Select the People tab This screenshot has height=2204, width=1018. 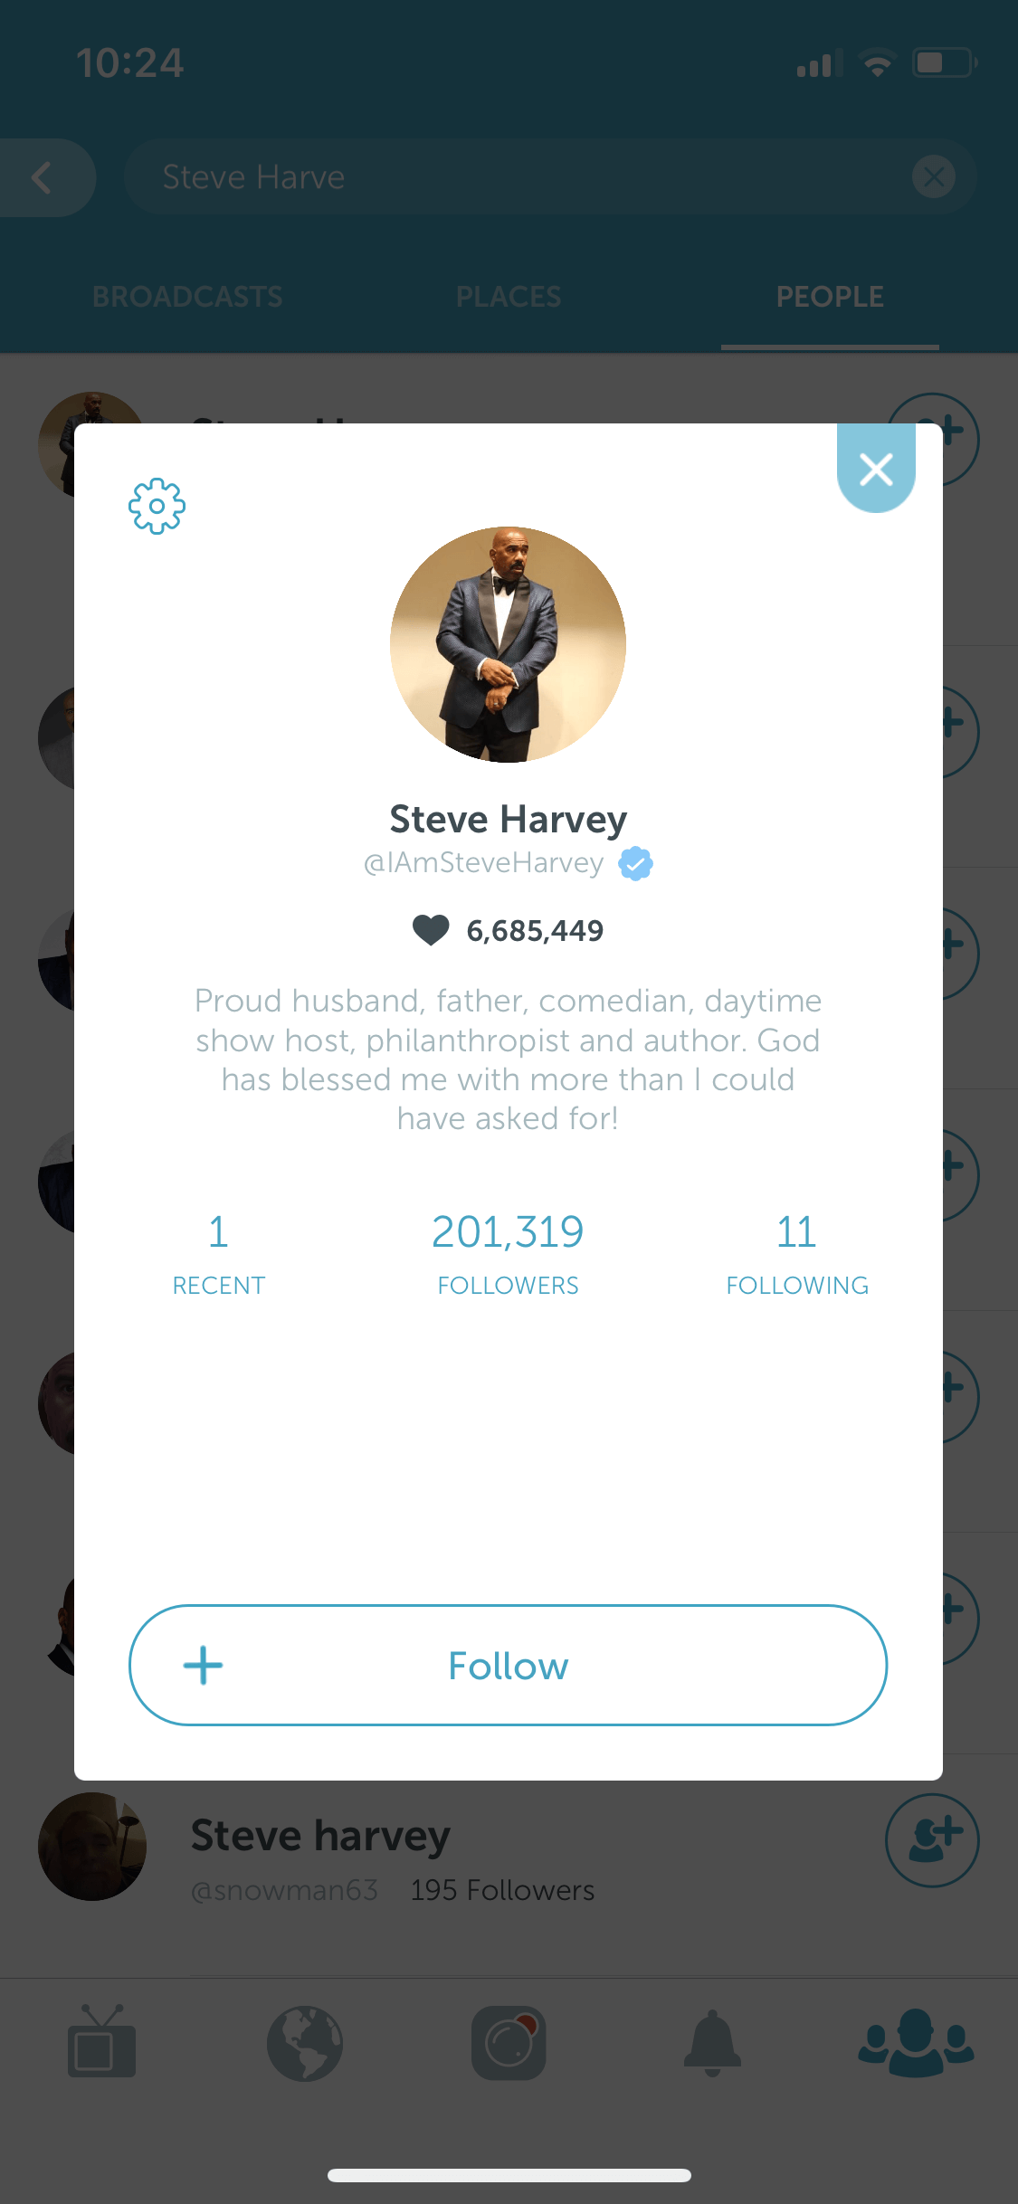pyautogui.click(x=830, y=297)
